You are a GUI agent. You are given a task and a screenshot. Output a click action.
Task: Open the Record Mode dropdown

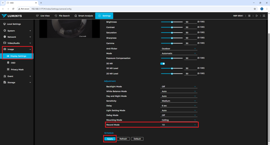(x=178, y=125)
